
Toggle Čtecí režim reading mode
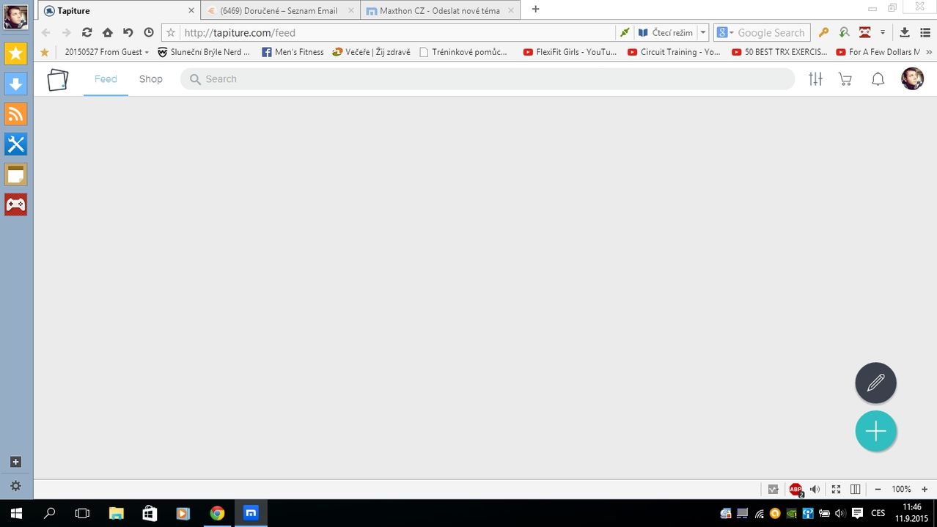(x=666, y=32)
